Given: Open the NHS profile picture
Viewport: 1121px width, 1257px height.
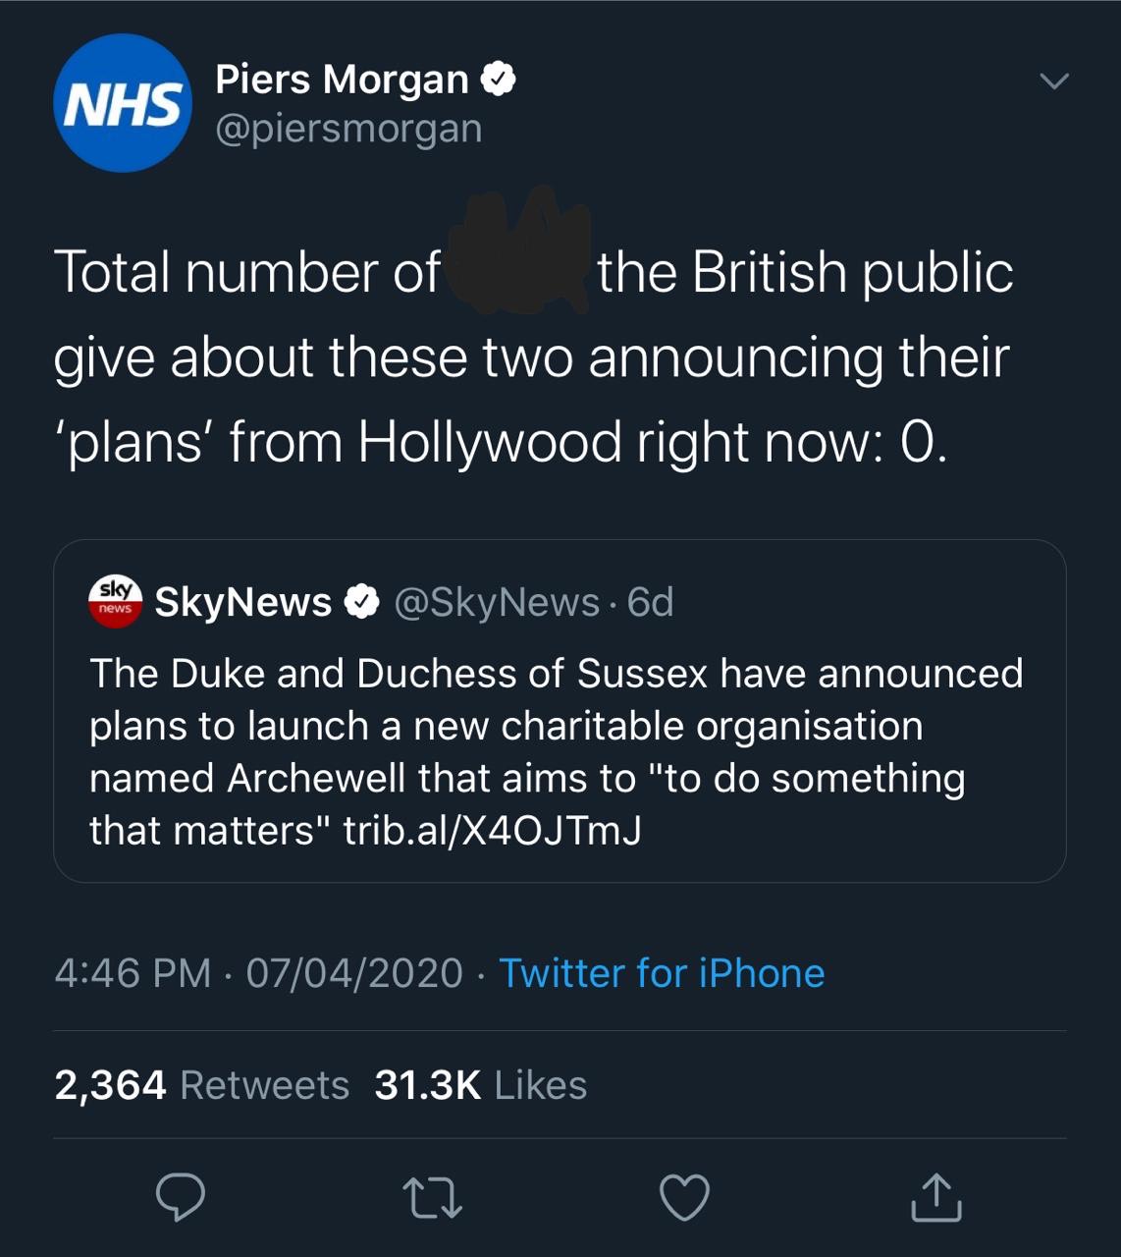Looking at the screenshot, I should [x=123, y=103].
